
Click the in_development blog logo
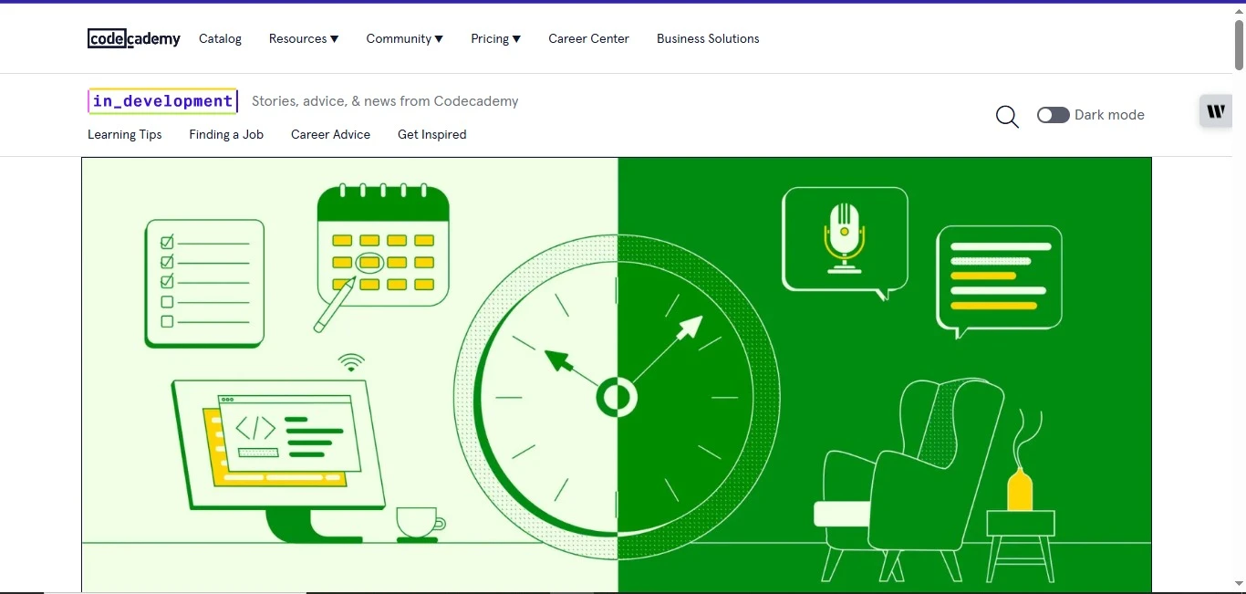(163, 101)
